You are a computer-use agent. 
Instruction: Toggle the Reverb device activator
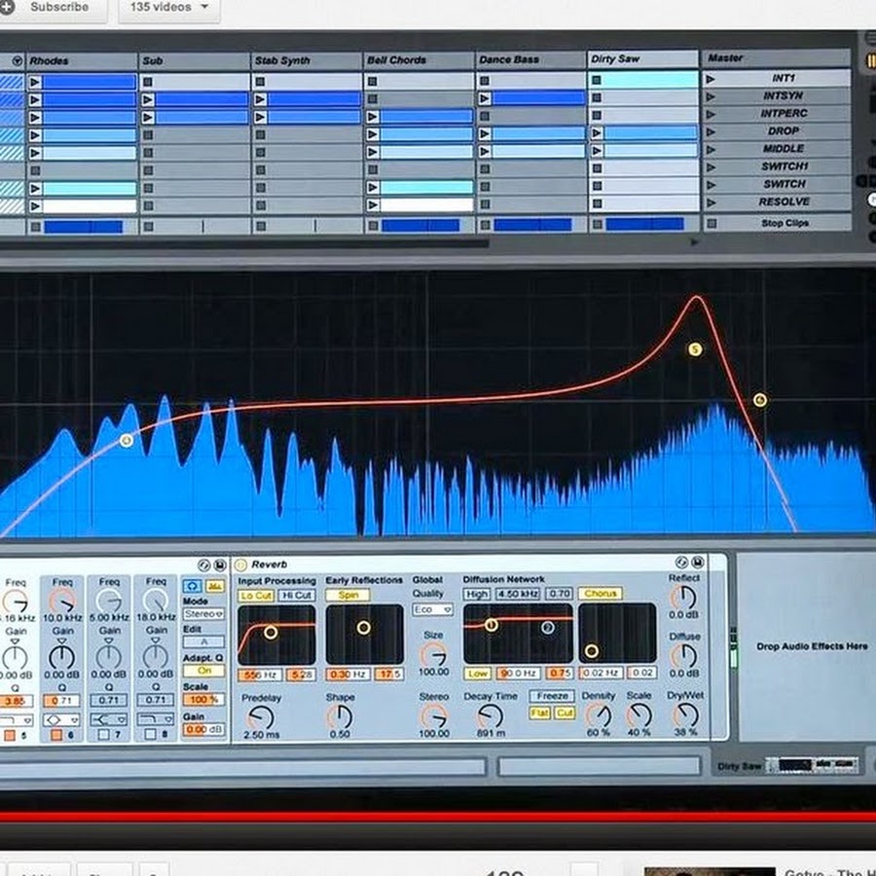(x=241, y=565)
